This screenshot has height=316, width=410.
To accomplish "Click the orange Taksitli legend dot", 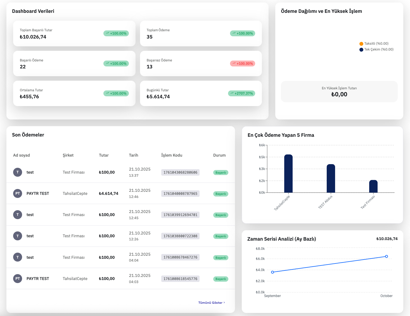I will tap(361, 44).
